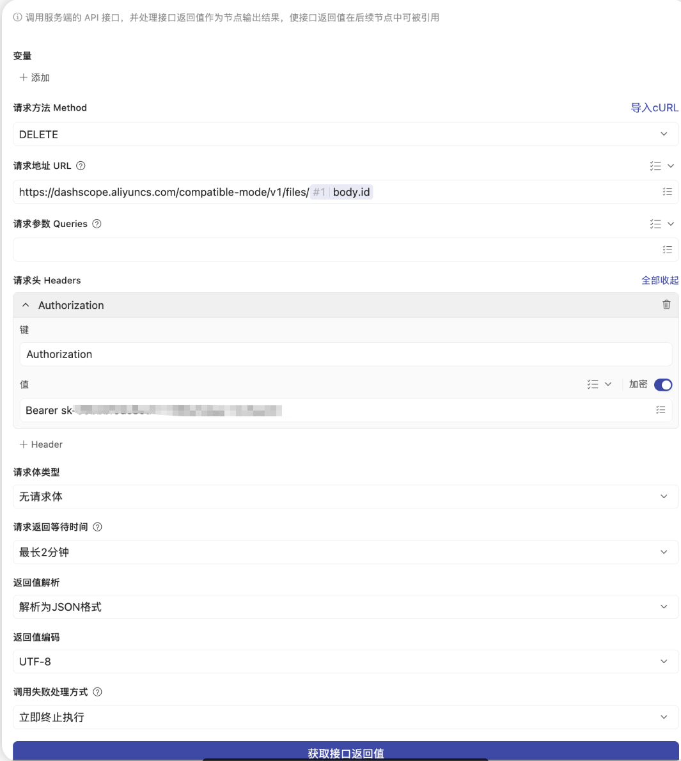Screen dimensions: 681x761
Task: Click the + Header button
Action: point(41,444)
